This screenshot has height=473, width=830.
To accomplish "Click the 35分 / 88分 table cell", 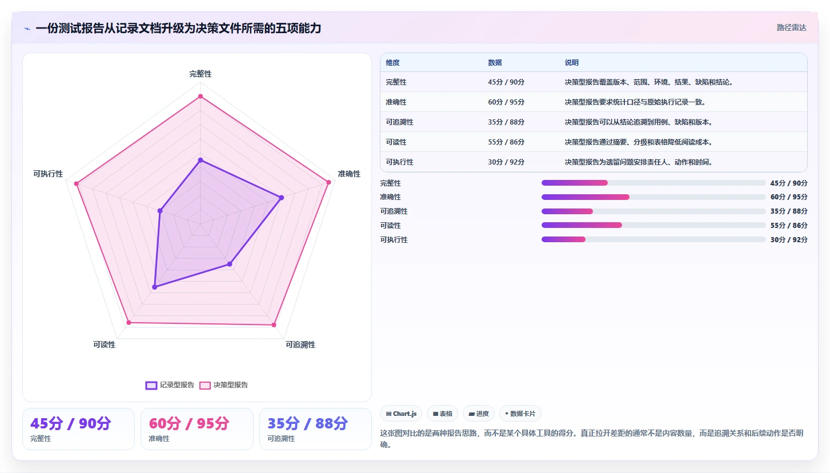I will tap(506, 122).
